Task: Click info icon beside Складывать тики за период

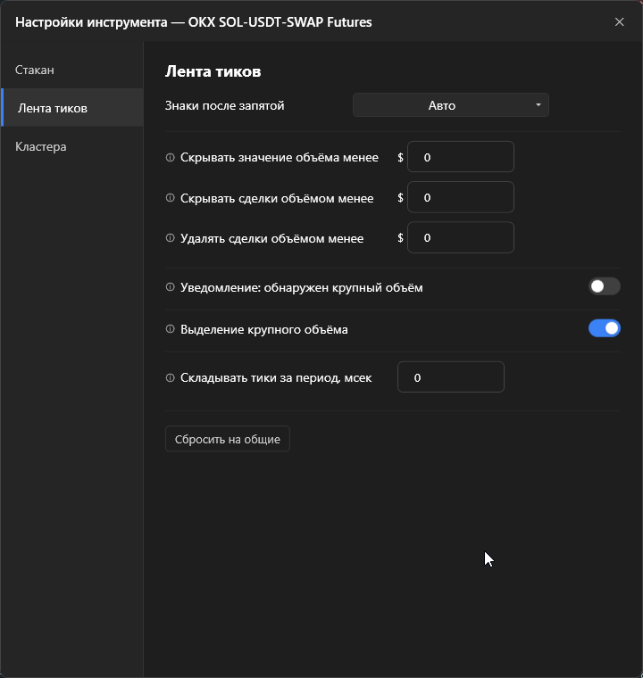Action: click(171, 378)
